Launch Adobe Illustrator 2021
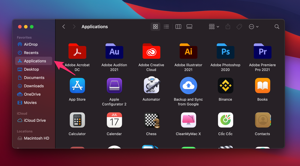The width and height of the screenshot is (300, 166). (x=188, y=51)
